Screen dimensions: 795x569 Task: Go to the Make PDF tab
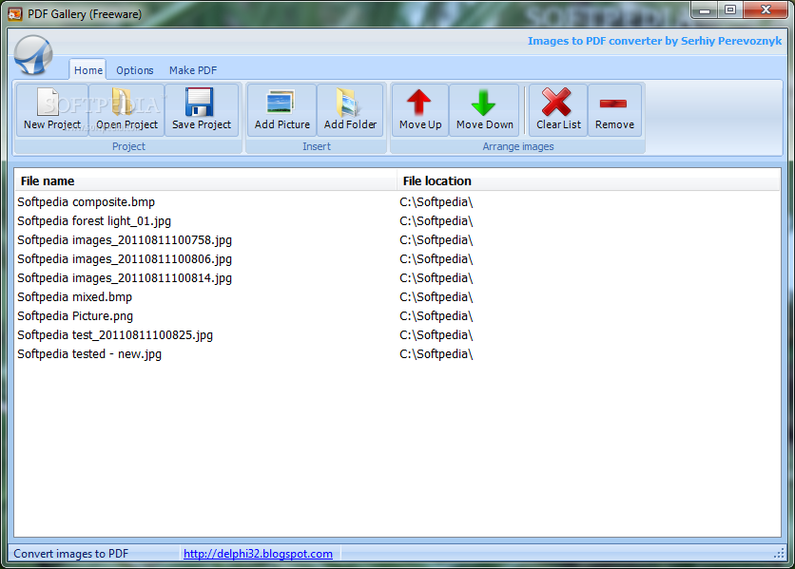[x=193, y=70]
